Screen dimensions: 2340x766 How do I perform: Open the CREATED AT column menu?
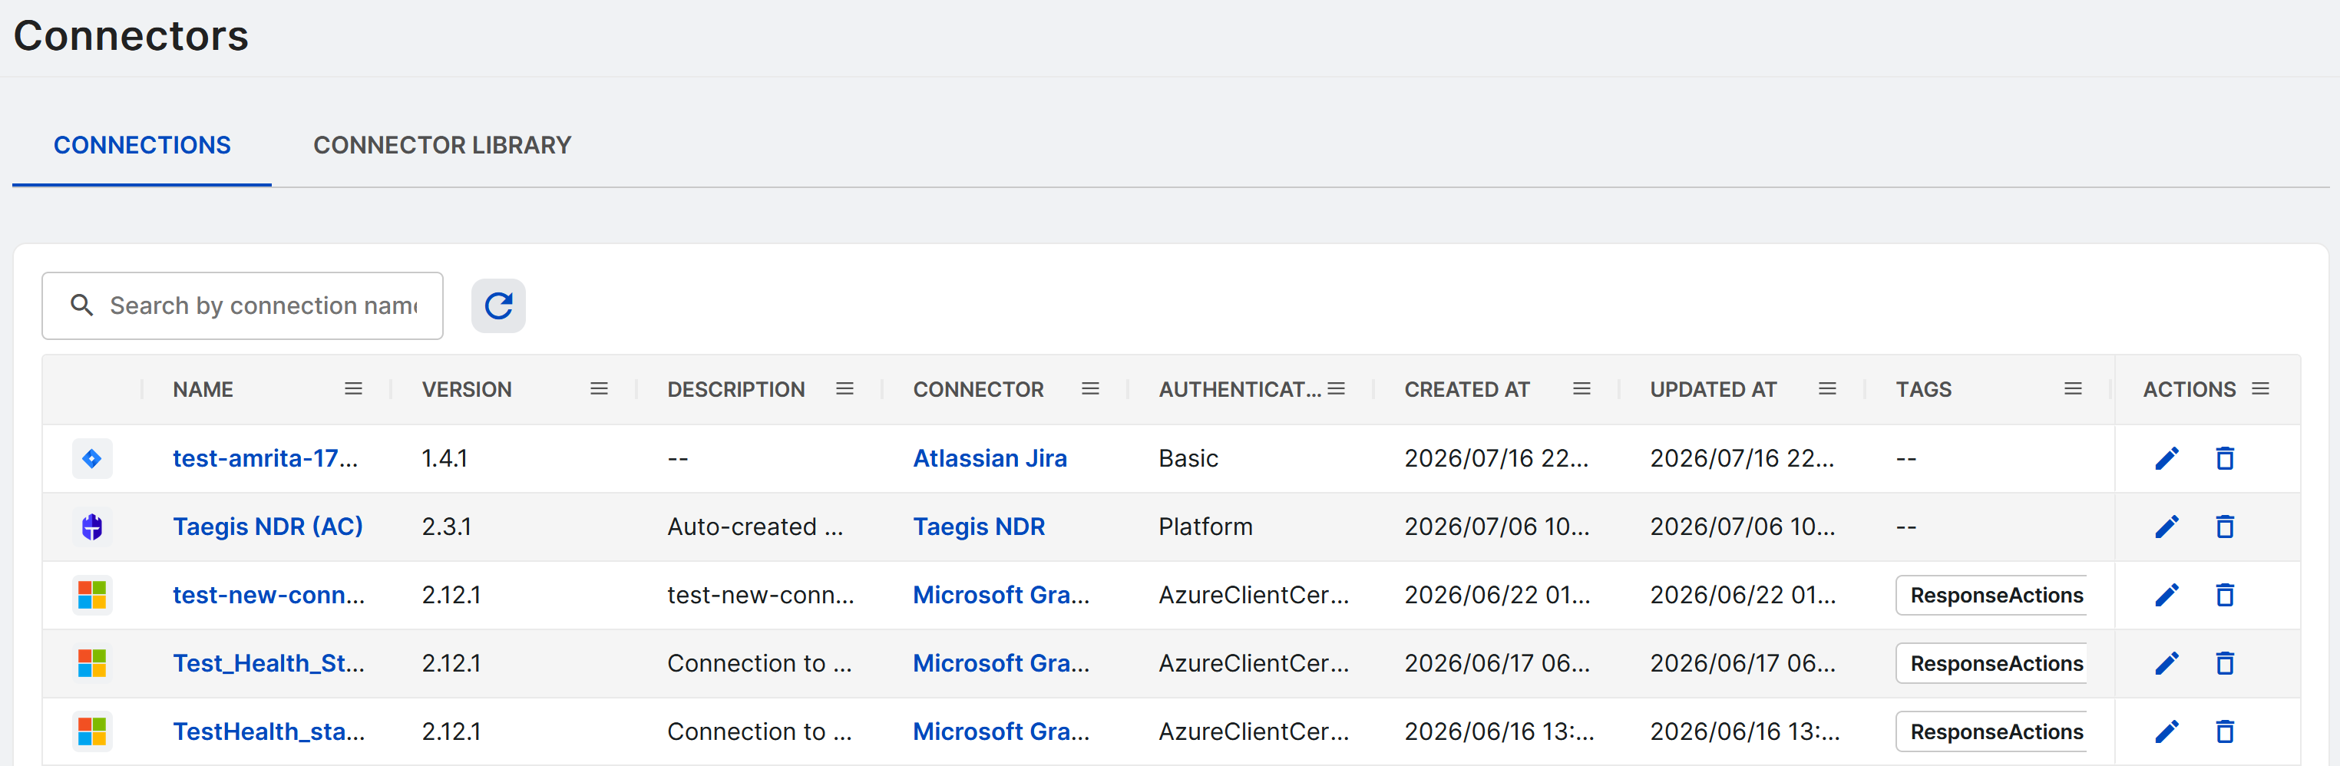1581,389
